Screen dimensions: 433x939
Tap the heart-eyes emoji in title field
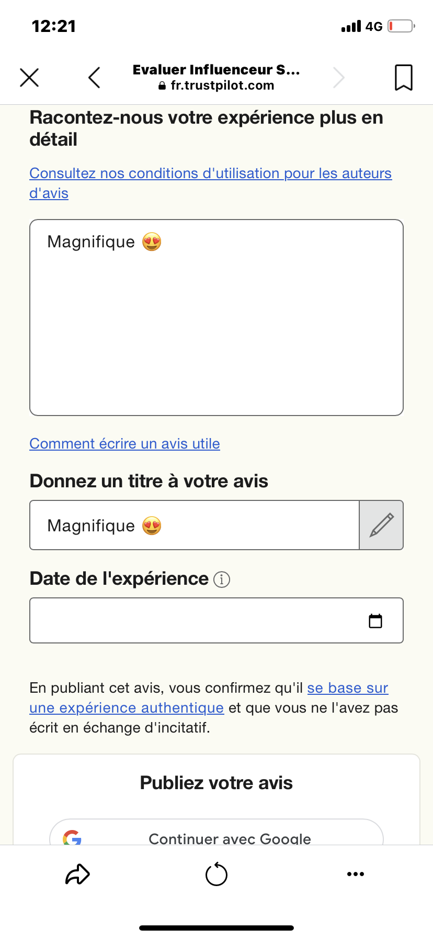click(152, 526)
